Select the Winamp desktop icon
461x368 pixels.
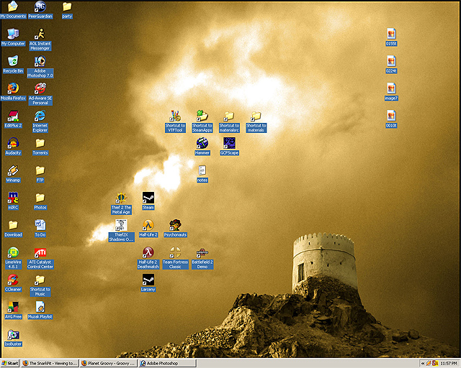click(13, 170)
